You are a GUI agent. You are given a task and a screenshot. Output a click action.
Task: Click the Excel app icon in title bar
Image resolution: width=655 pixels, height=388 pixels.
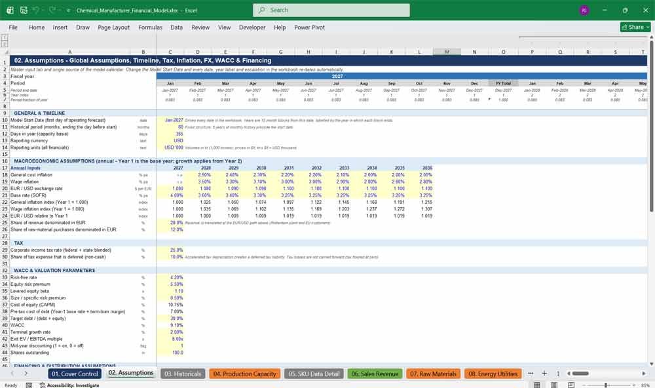pyautogui.click(x=10, y=10)
